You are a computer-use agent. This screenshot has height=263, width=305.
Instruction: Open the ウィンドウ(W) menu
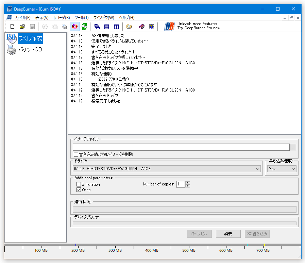(104, 17)
